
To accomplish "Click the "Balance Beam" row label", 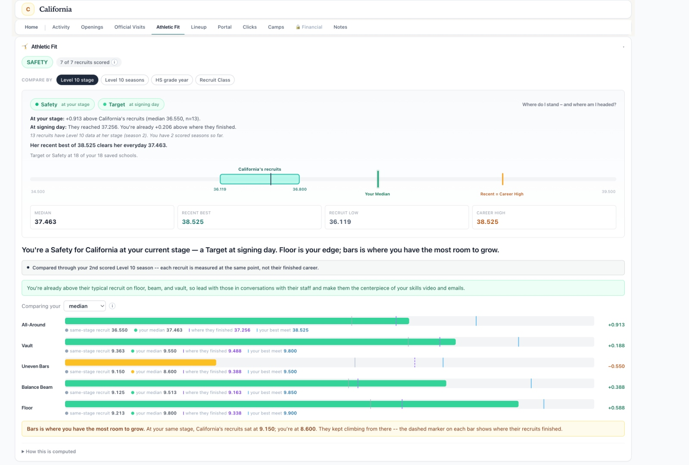I will [x=37, y=387].
